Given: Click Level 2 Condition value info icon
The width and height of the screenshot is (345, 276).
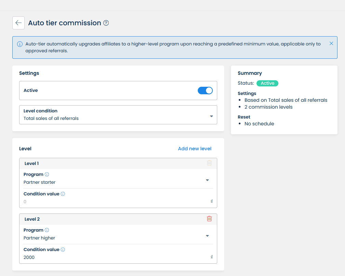Looking at the screenshot, I should coord(63,250).
